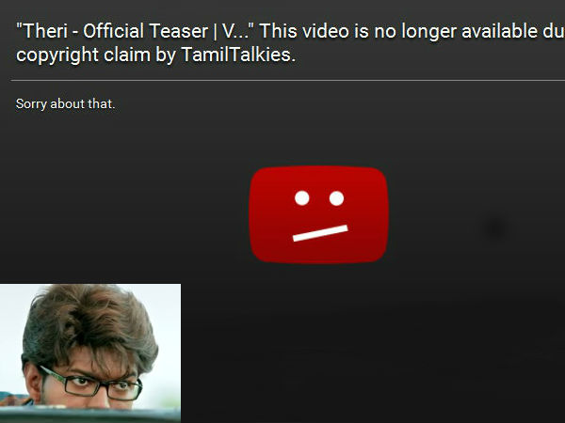
Task: Click the man's black-framed glasses
Action: [x=92, y=384]
